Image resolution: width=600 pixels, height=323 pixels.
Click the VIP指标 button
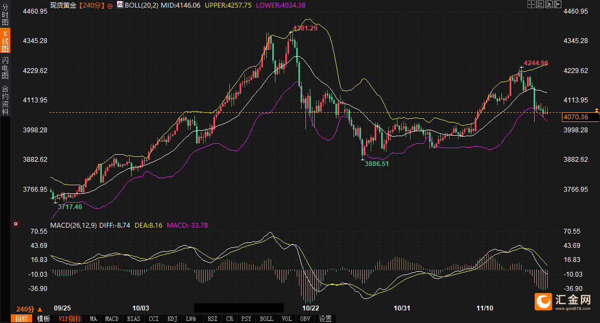(x=70, y=319)
